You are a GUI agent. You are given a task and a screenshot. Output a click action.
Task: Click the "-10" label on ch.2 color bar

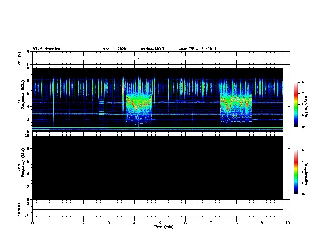[x=302, y=194]
